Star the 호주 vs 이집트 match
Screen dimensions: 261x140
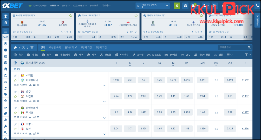(x=15, y=97)
